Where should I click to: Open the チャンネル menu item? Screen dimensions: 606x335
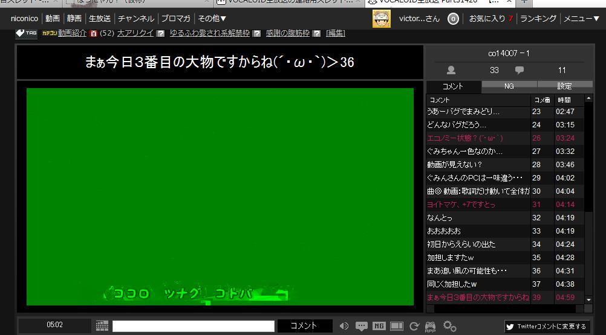136,19
